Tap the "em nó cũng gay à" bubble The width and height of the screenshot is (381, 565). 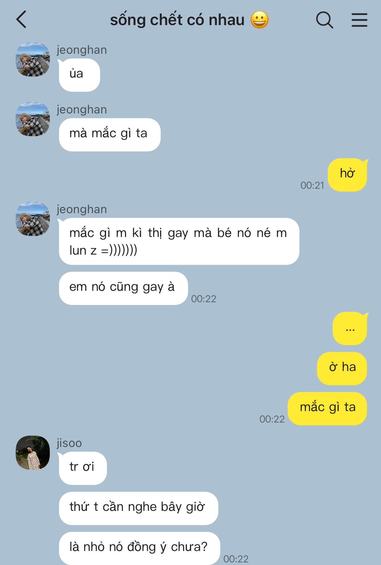pyautogui.click(x=123, y=288)
